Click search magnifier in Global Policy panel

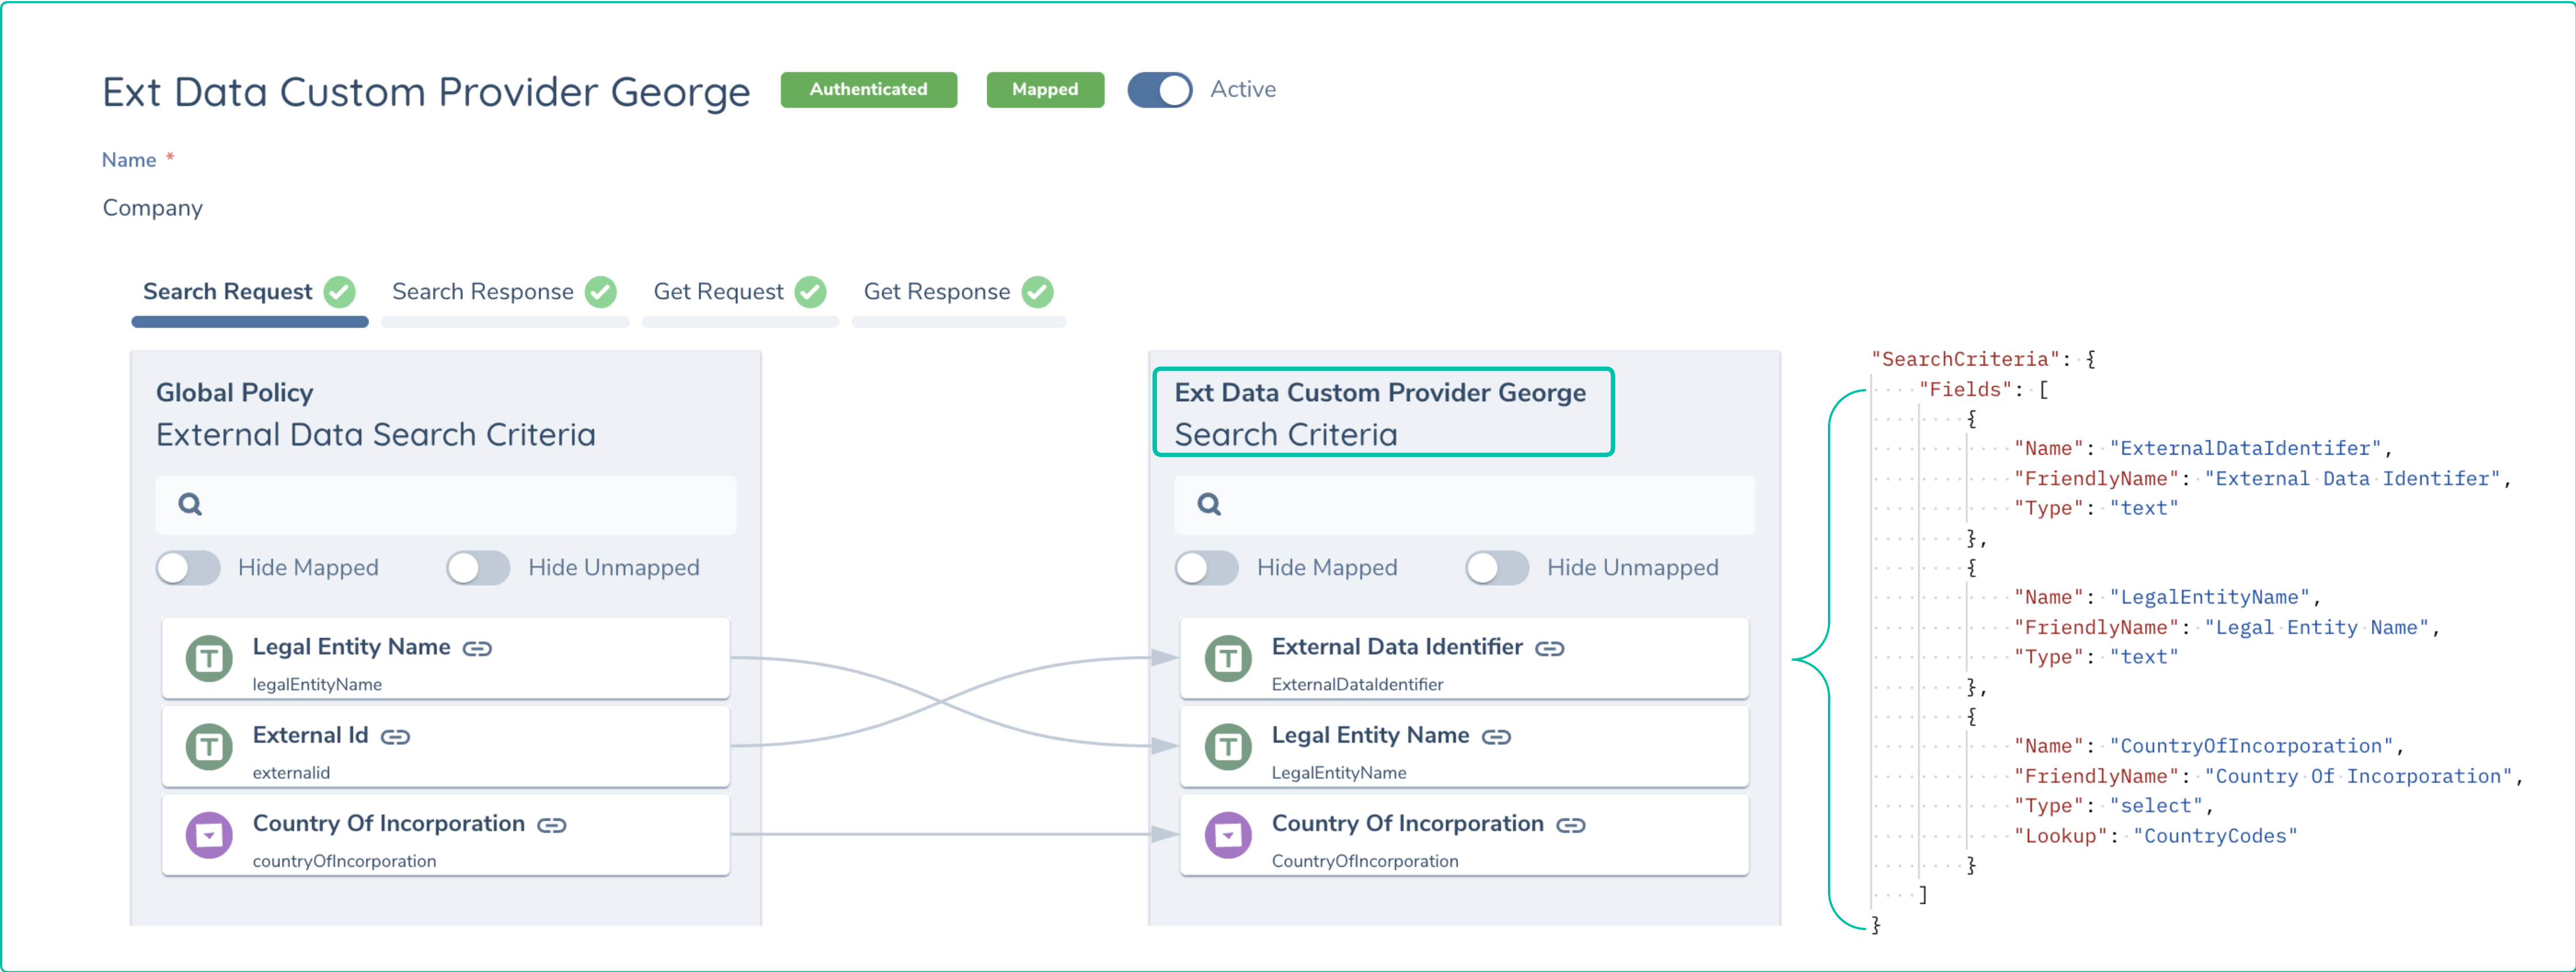pyautogui.click(x=190, y=504)
